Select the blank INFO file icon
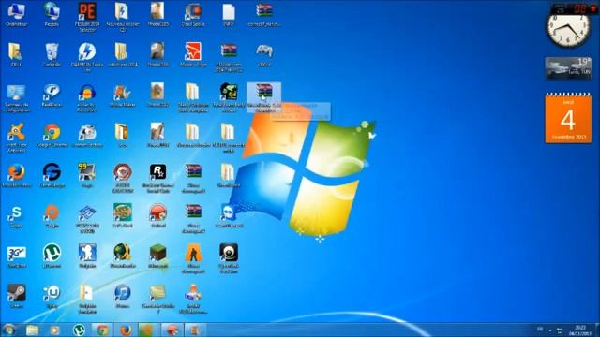This screenshot has width=600, height=337. tap(229, 15)
